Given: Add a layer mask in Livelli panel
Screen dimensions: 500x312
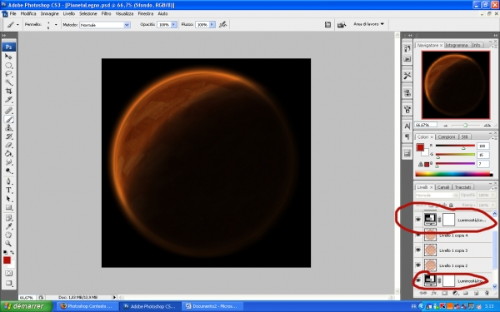Looking at the screenshot, I should point(444,293).
